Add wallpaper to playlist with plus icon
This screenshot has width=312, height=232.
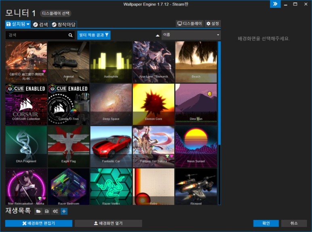coord(64,211)
